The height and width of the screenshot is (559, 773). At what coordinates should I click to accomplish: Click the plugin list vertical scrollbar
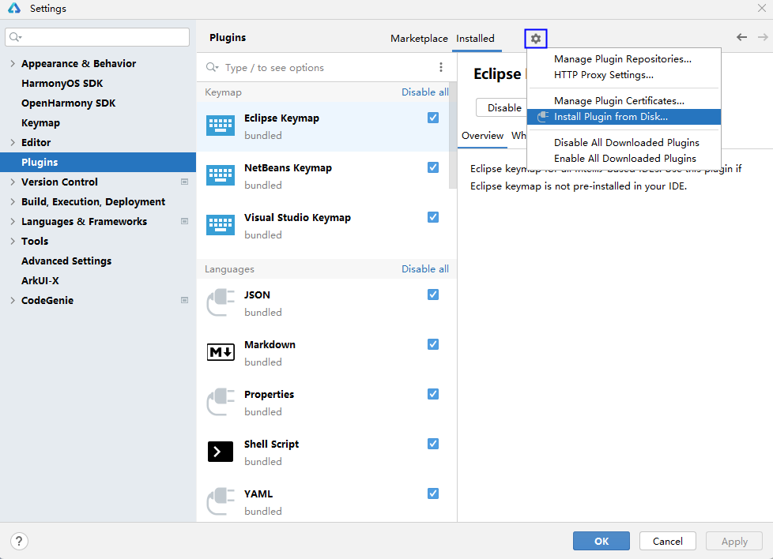point(452,134)
